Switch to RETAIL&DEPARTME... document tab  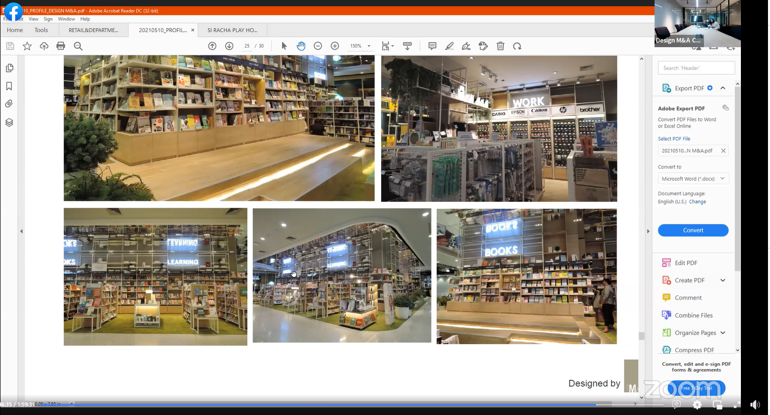(x=93, y=30)
